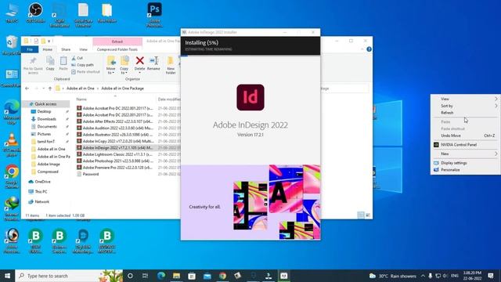Expand View submenu in context menu

tap(466, 99)
